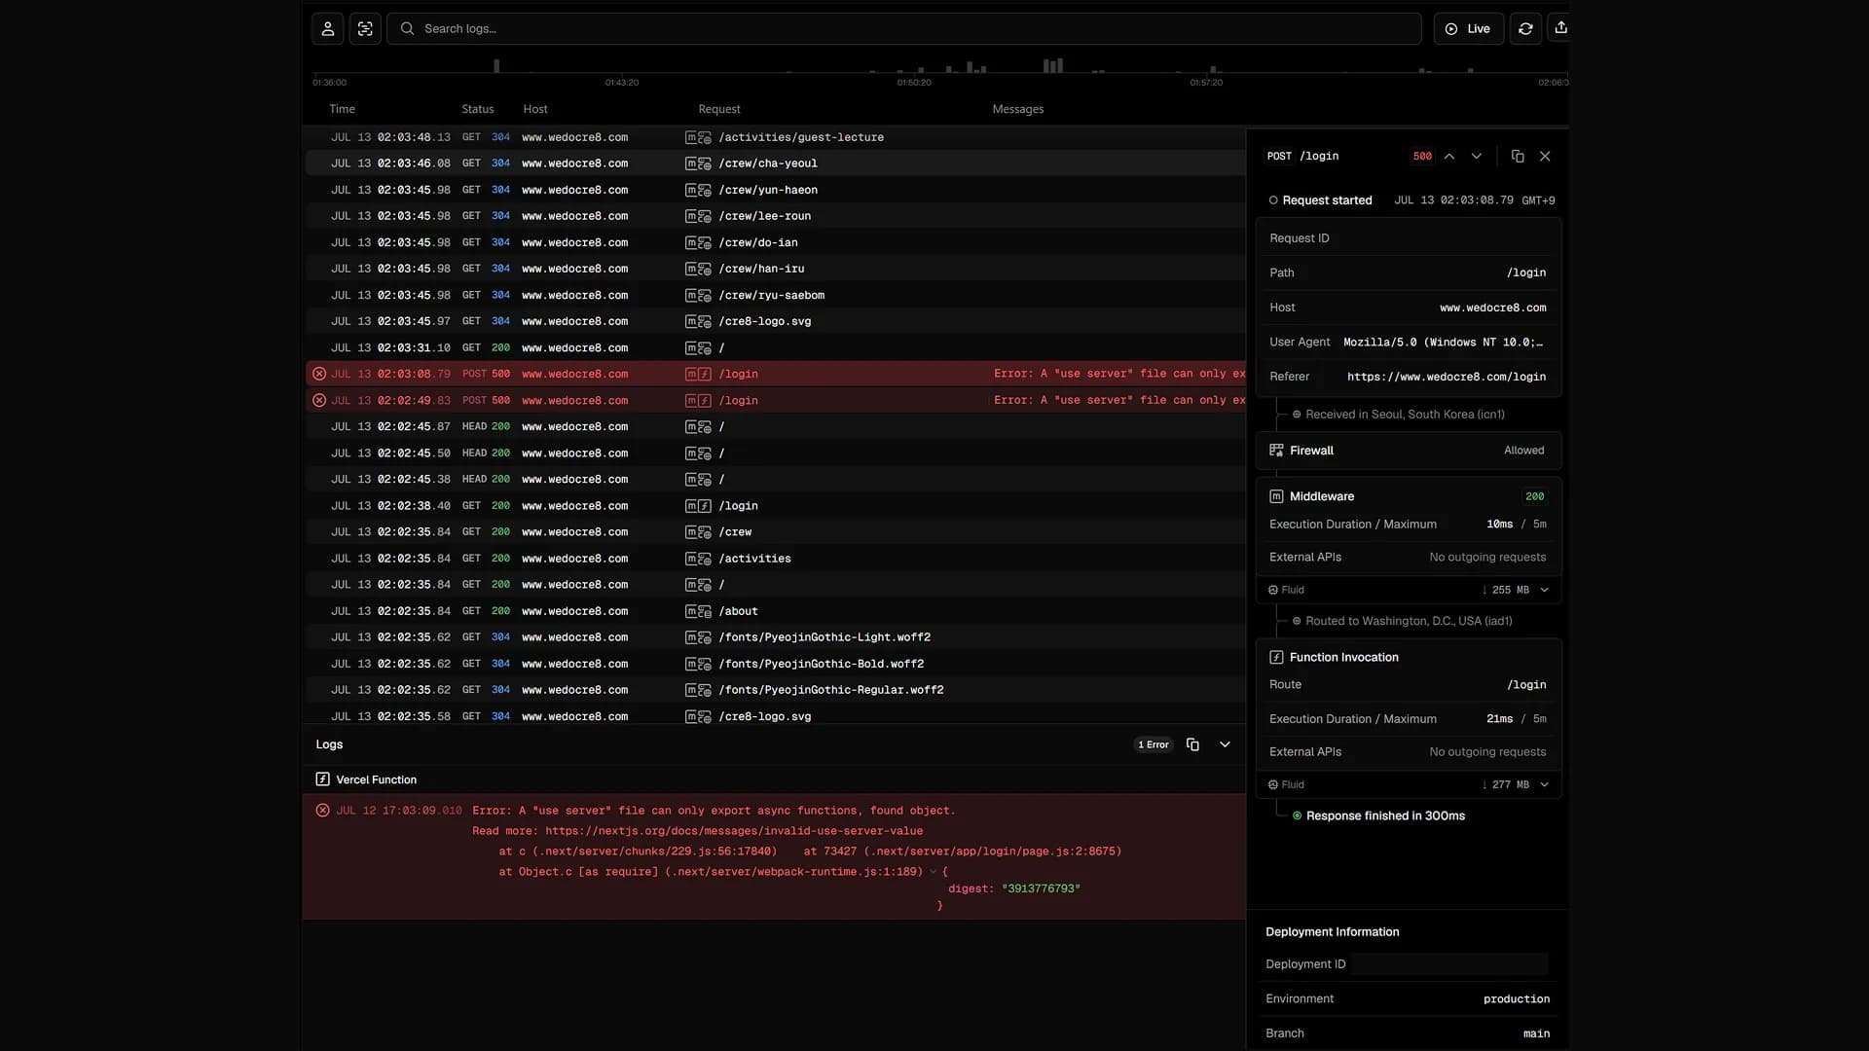Copy the error log output
This screenshot has height=1051, width=1869.
pos(1192,744)
